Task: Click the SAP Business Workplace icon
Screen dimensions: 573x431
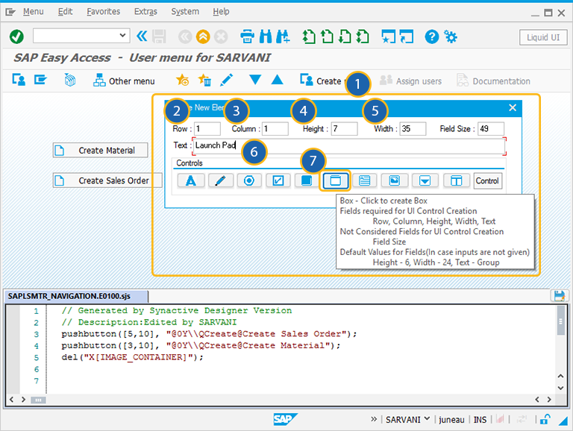Action: click(x=70, y=80)
